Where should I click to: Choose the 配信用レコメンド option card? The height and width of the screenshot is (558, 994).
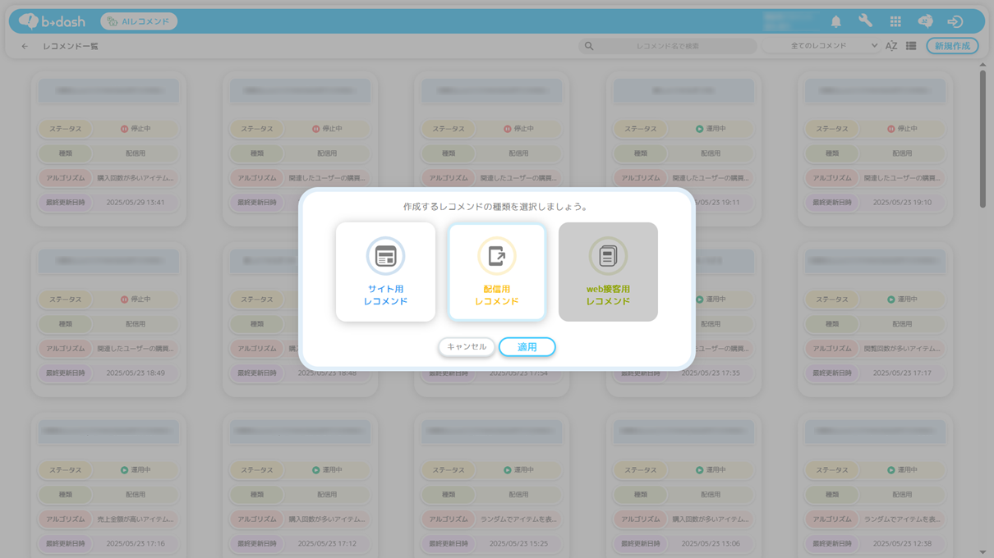pyautogui.click(x=496, y=272)
